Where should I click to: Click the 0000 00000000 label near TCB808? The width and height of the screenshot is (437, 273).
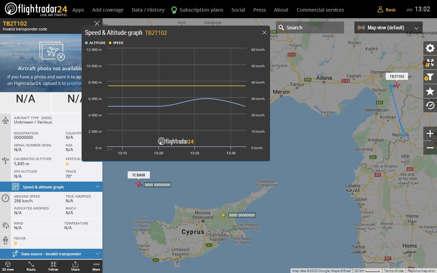(x=157, y=185)
